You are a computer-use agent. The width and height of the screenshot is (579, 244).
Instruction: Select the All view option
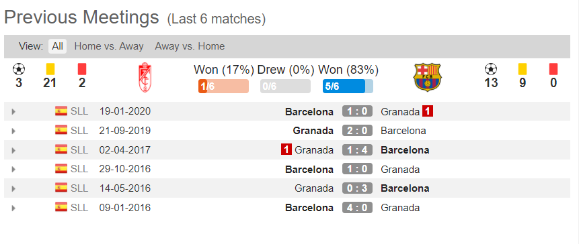tap(58, 46)
